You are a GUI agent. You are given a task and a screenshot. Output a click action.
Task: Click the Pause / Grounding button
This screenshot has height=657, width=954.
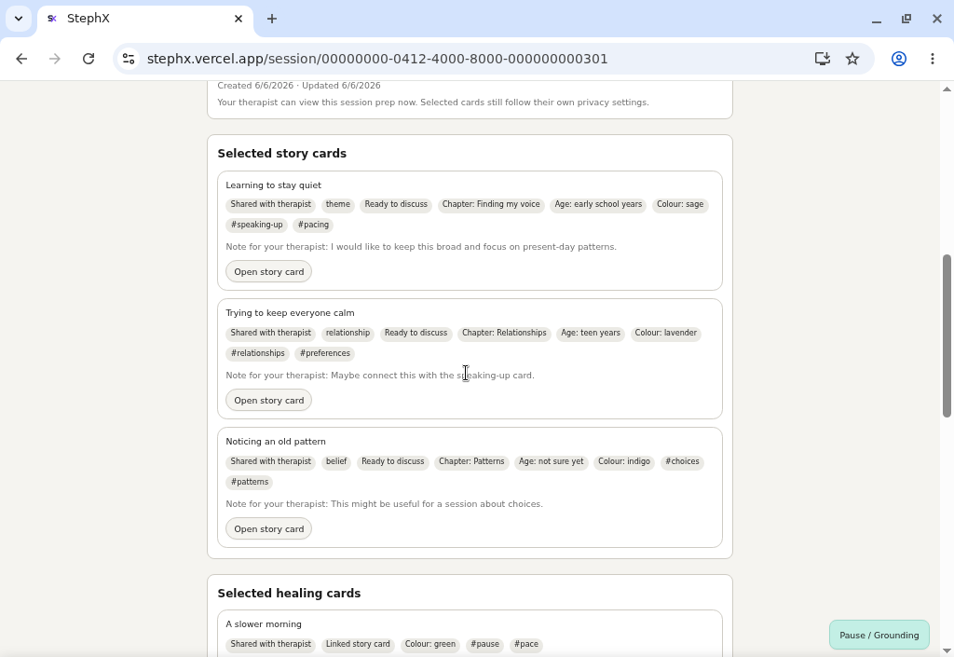click(879, 636)
